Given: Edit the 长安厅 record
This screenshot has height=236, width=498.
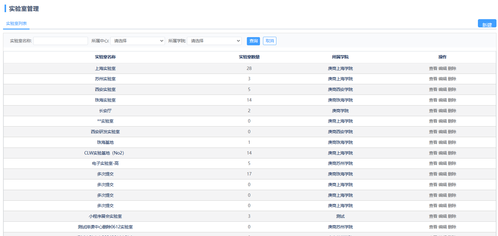Looking at the screenshot, I should 443,111.
